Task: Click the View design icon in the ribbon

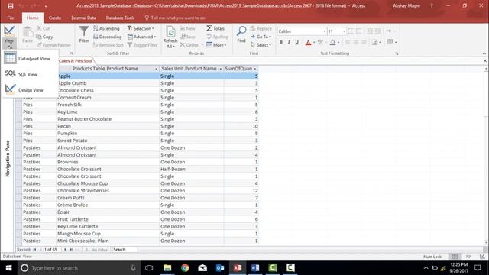Action: 9,31
